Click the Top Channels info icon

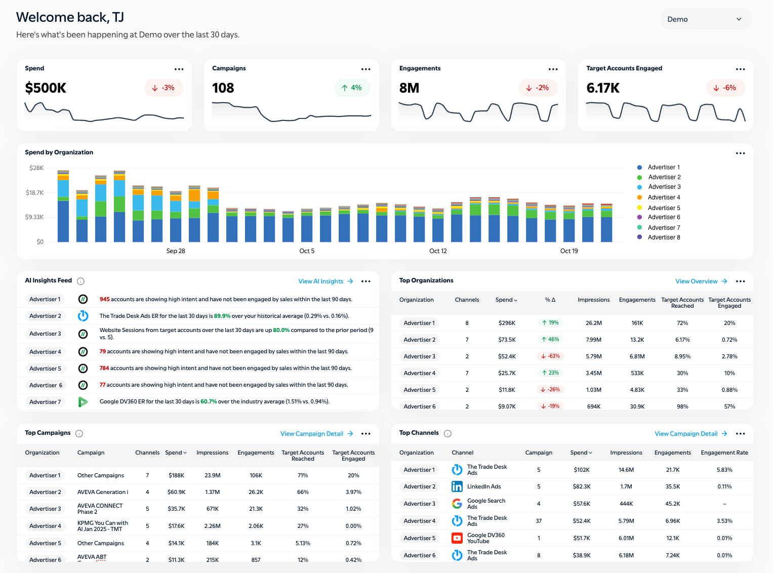pyautogui.click(x=447, y=433)
